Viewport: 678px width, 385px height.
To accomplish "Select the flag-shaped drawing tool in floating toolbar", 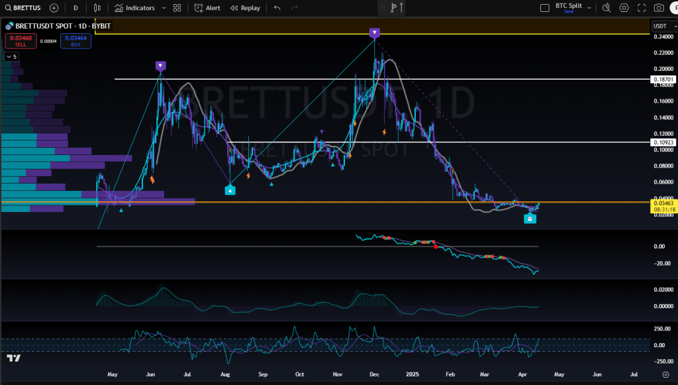I will click(393, 7).
